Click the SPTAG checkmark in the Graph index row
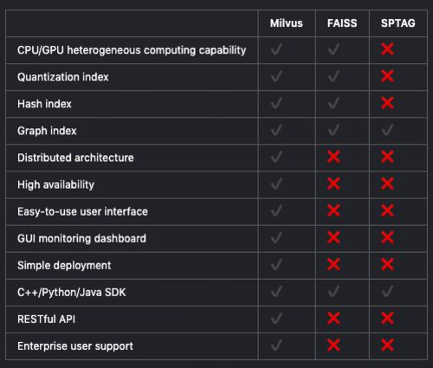 [387, 130]
